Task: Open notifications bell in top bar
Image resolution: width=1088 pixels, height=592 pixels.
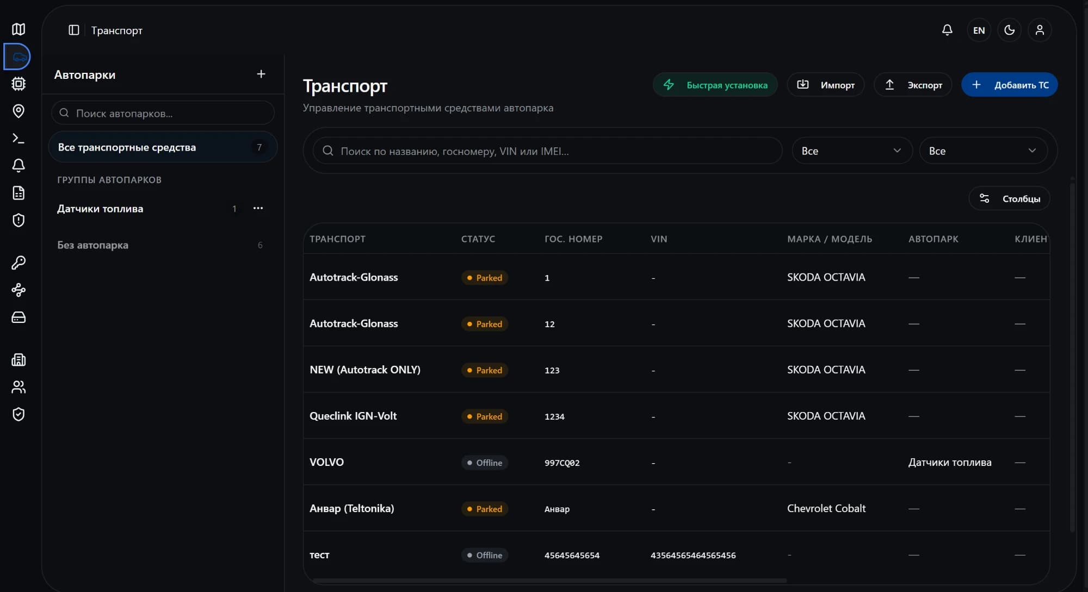Action: click(947, 30)
